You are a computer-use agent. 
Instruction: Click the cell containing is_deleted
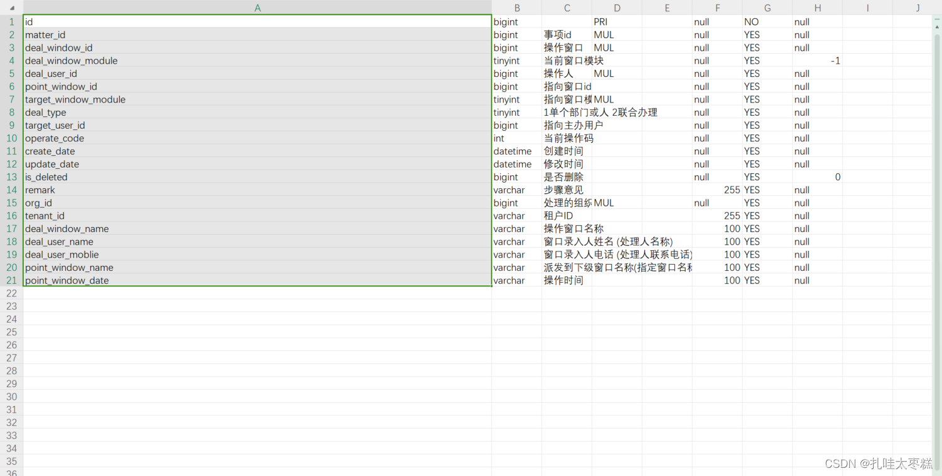[x=125, y=177]
